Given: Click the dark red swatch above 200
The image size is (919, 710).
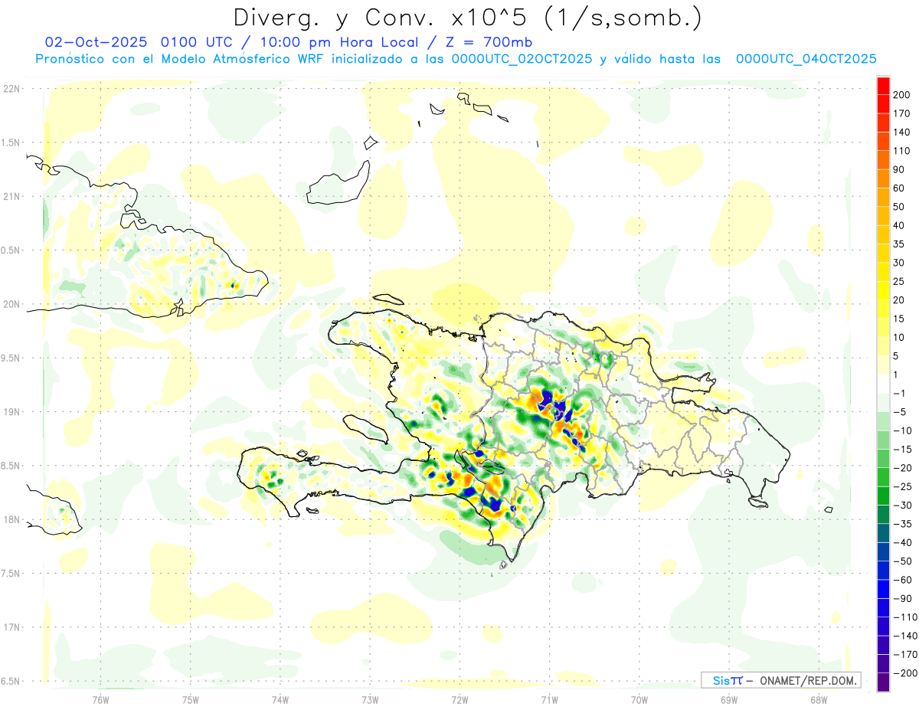Looking at the screenshot, I should point(883,85).
